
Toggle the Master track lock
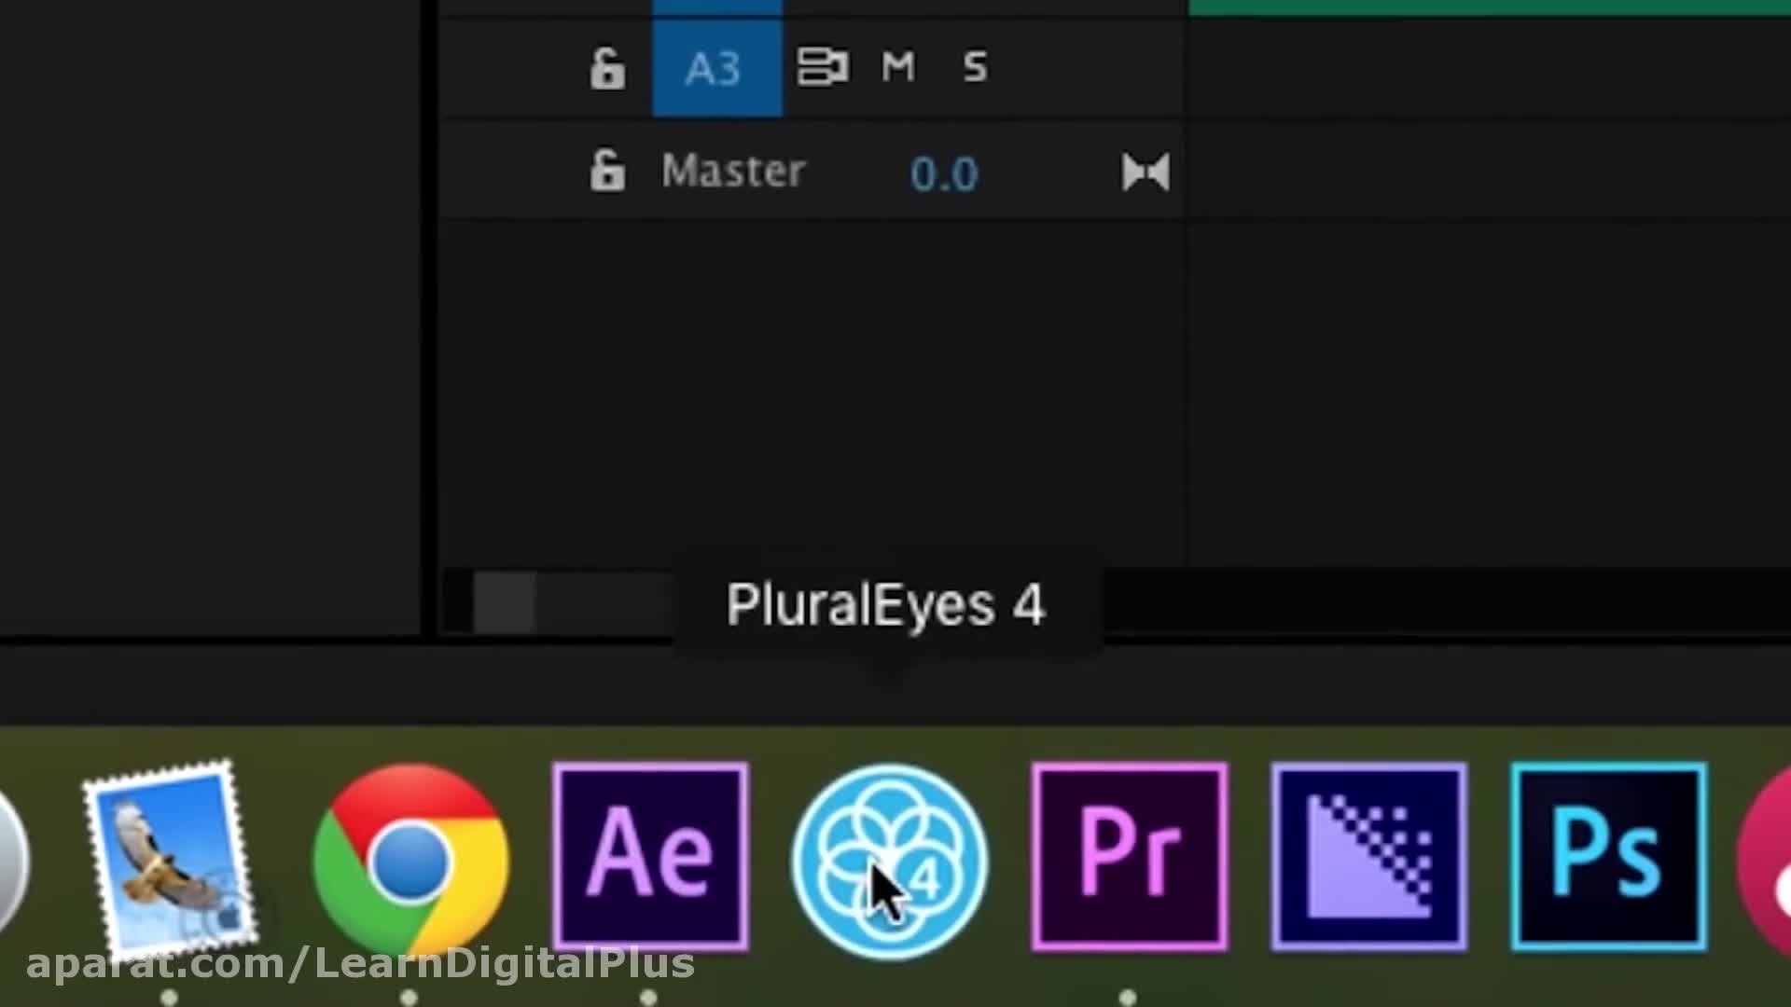[607, 172]
